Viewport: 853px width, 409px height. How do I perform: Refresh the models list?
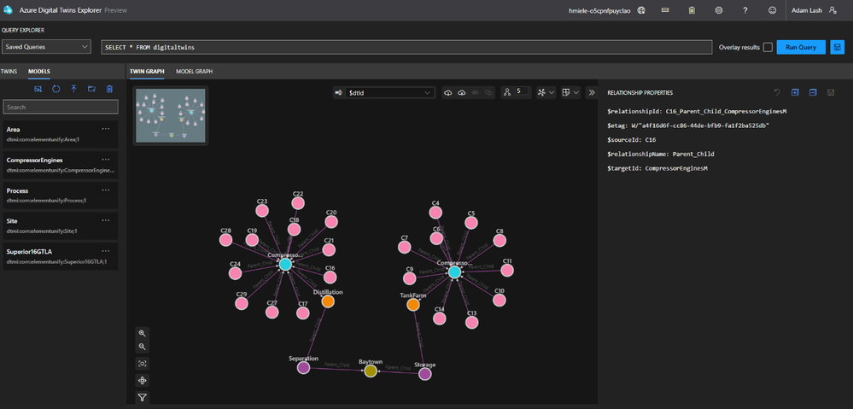pos(56,89)
